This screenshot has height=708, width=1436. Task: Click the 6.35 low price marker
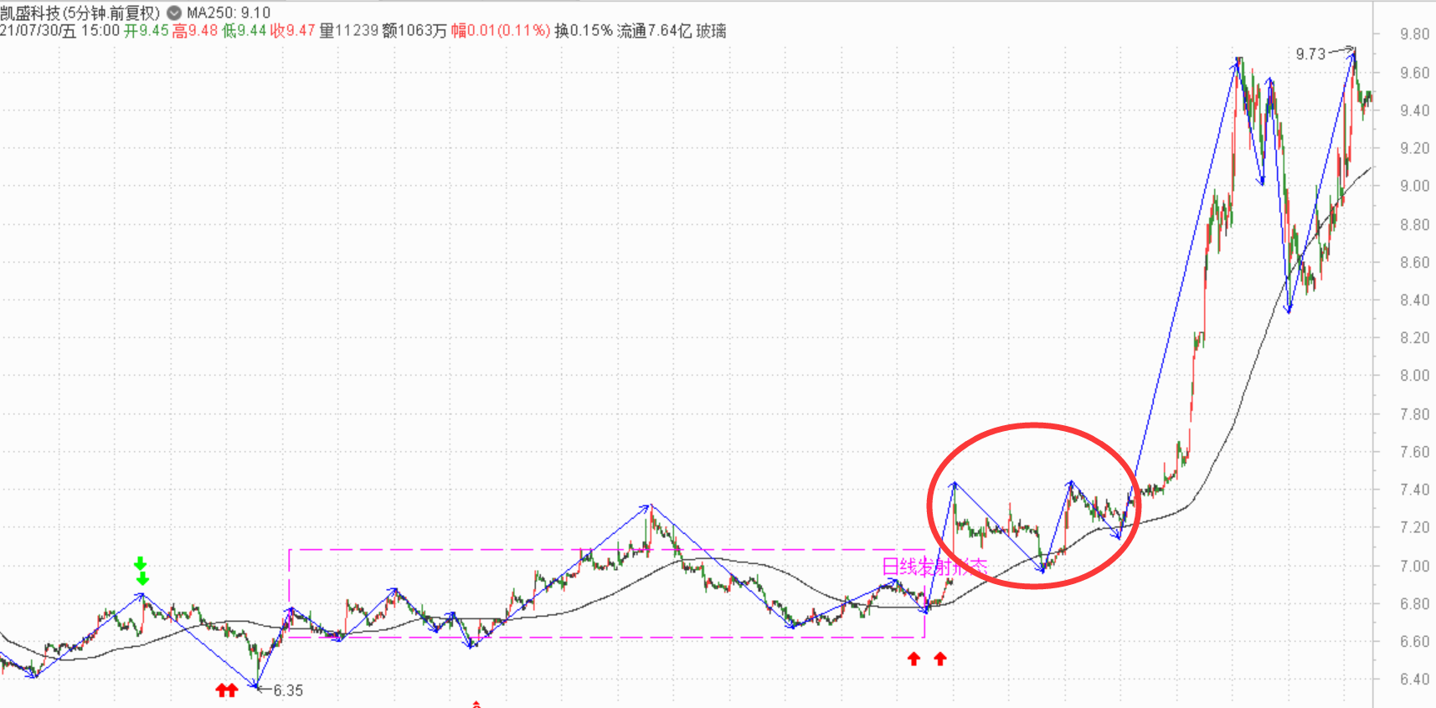pyautogui.click(x=288, y=690)
